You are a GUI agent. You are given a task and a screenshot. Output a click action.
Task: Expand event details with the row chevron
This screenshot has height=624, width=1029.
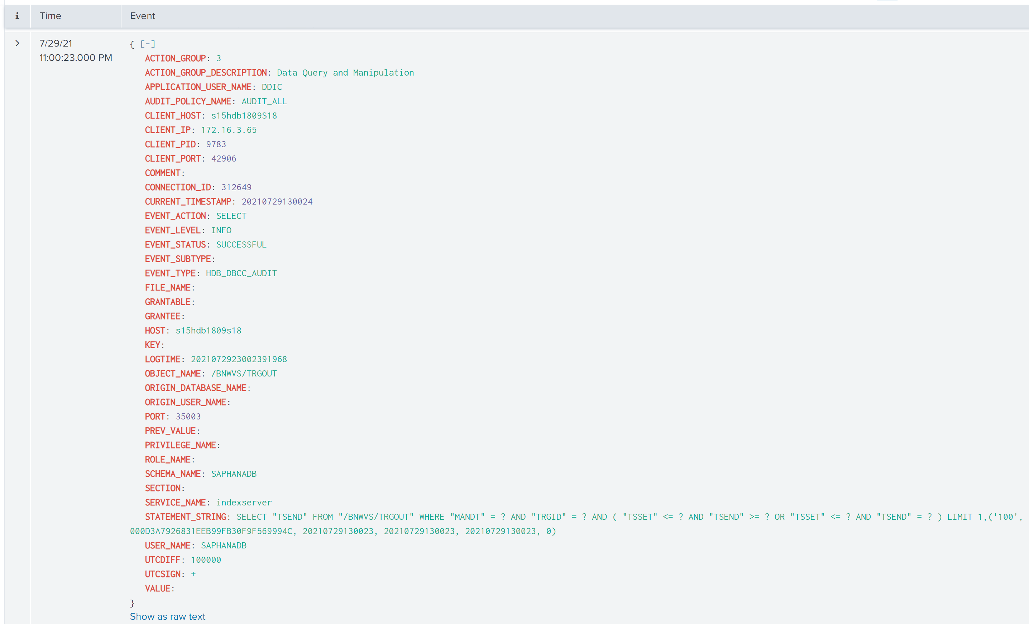[17, 43]
